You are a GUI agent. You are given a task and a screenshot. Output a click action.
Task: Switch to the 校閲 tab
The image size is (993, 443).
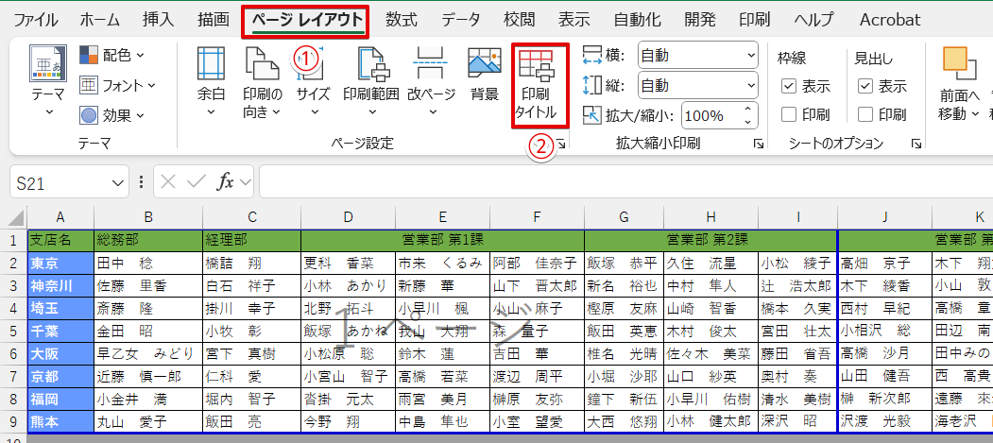click(x=520, y=20)
